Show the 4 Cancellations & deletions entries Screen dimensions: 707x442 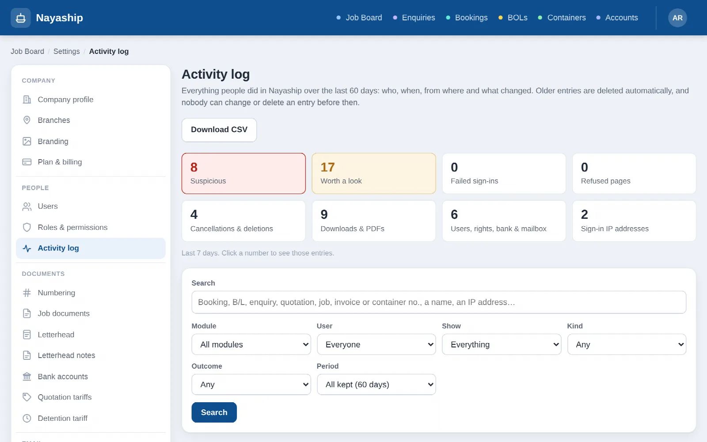tap(243, 221)
